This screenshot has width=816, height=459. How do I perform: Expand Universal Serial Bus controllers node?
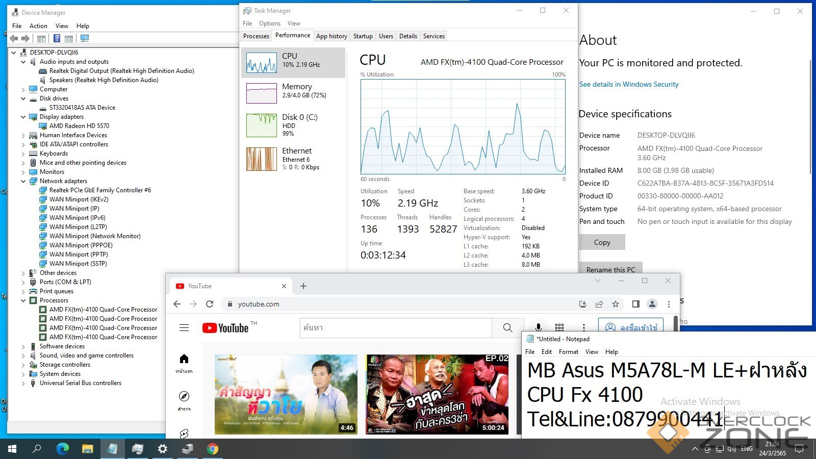[23, 383]
